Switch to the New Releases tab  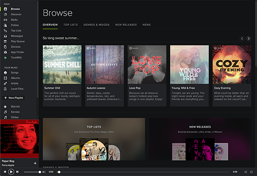pyautogui.click(x=126, y=25)
